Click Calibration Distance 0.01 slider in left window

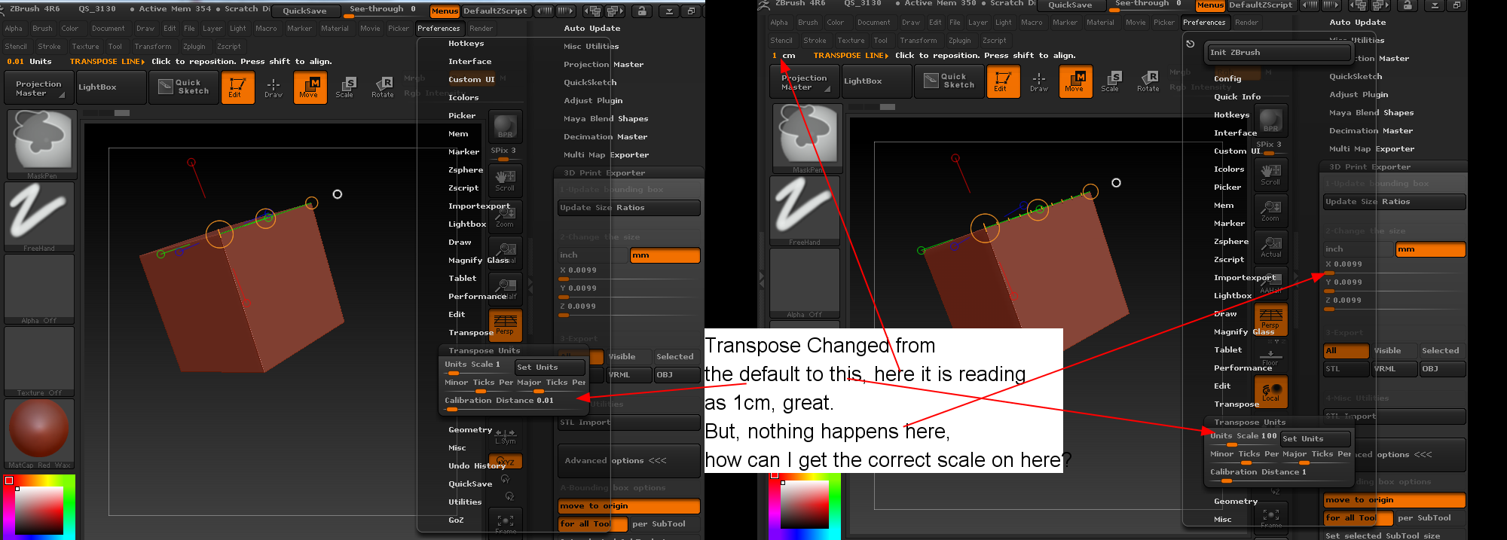click(514, 403)
